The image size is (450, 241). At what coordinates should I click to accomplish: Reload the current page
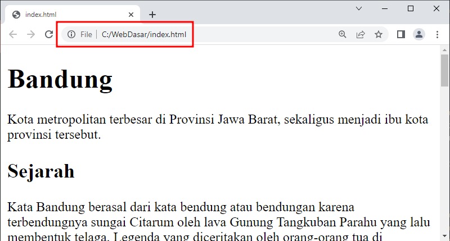point(49,34)
